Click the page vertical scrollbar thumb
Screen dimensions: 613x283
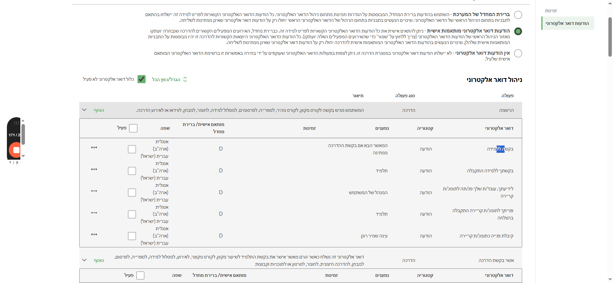click(x=610, y=36)
